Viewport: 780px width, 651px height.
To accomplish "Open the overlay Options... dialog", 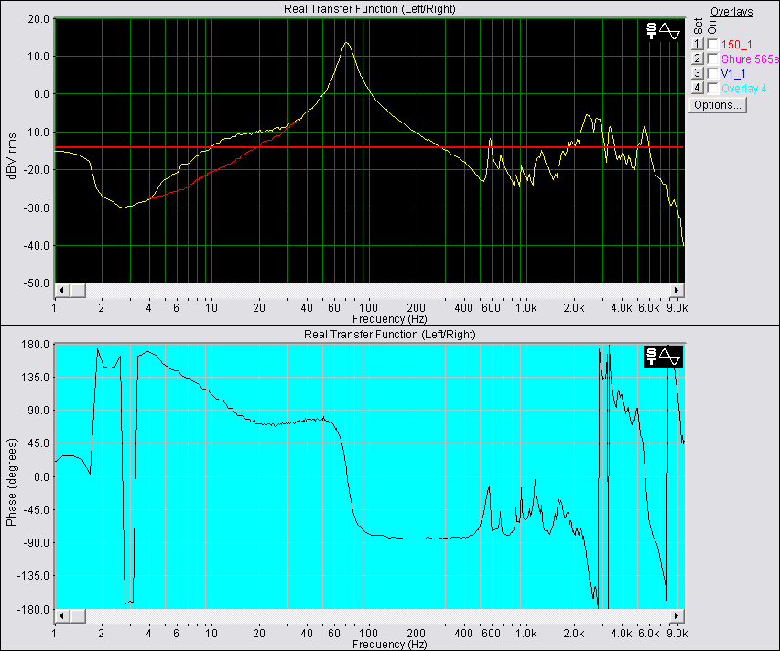I will click(718, 105).
